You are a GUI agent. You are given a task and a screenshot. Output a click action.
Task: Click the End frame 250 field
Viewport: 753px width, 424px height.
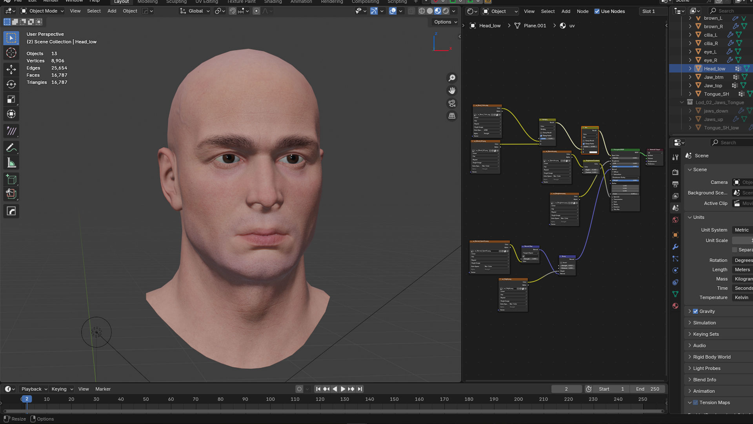[648, 389]
